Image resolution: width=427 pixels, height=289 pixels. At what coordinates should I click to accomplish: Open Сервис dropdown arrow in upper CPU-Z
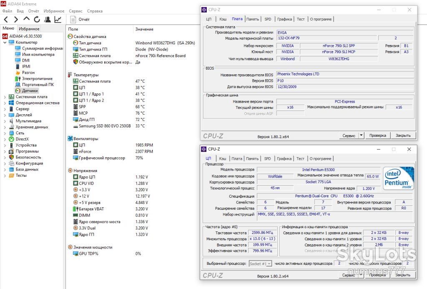pos(361,136)
